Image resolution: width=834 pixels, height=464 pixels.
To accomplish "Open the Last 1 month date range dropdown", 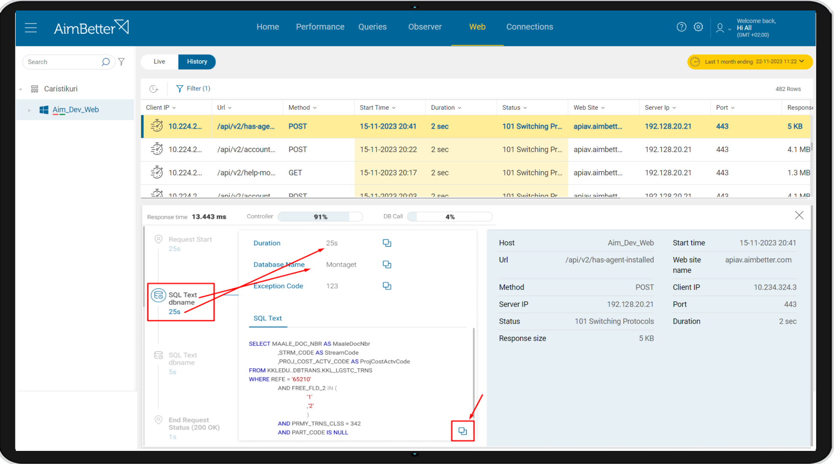I will point(750,62).
